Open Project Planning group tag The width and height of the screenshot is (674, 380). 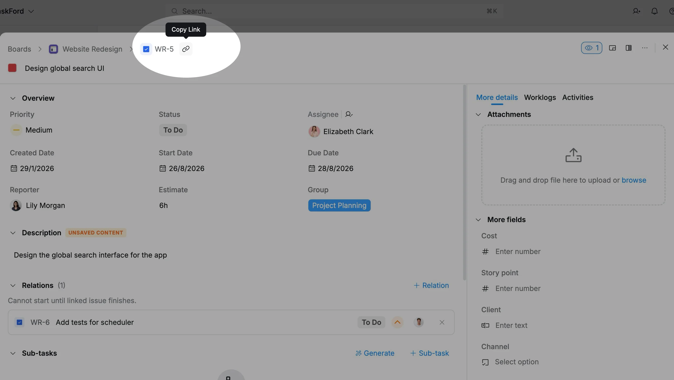[x=339, y=205]
